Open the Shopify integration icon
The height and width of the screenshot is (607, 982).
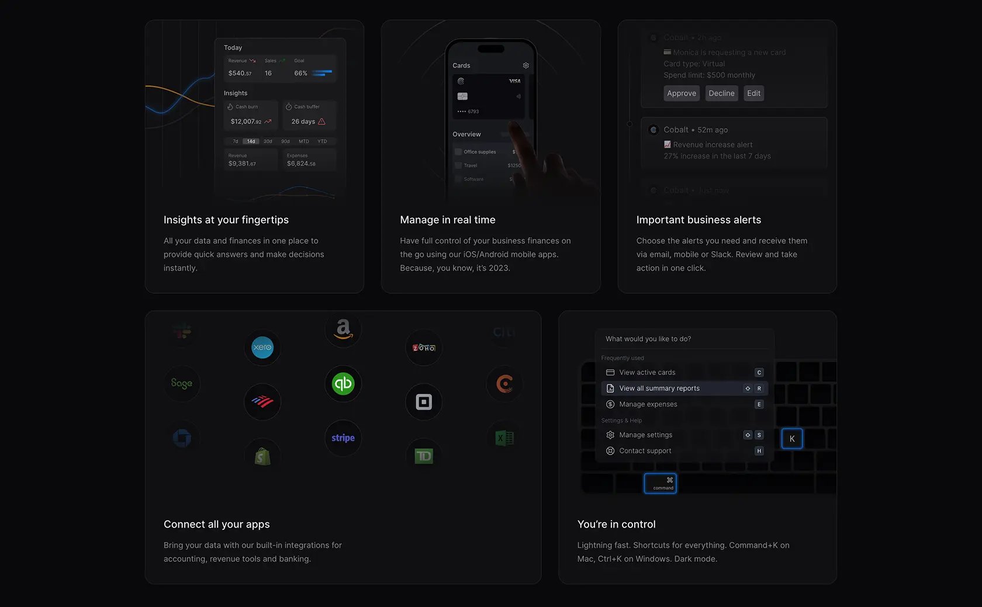tap(262, 456)
